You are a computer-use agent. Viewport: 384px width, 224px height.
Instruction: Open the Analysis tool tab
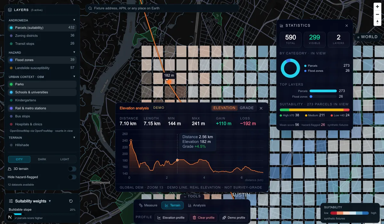[197, 205]
